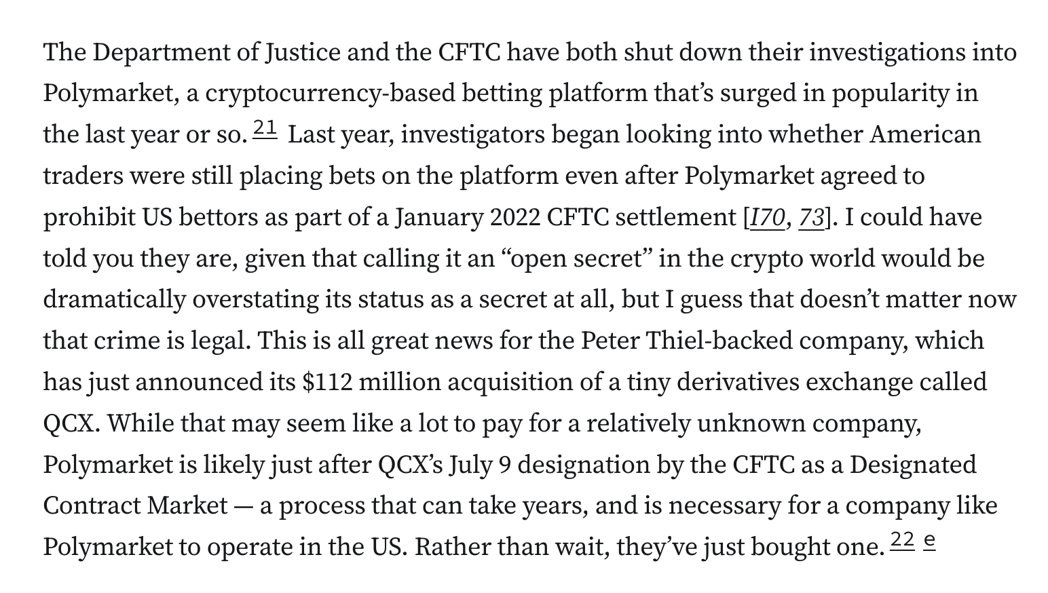
Task: Click the "$112" dollar amount
Action: tap(328, 383)
